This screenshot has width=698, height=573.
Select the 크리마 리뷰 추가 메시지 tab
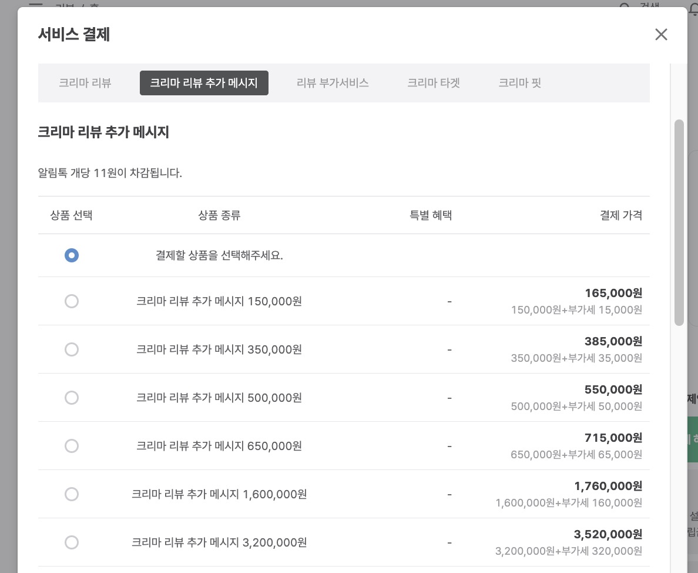pyautogui.click(x=204, y=83)
